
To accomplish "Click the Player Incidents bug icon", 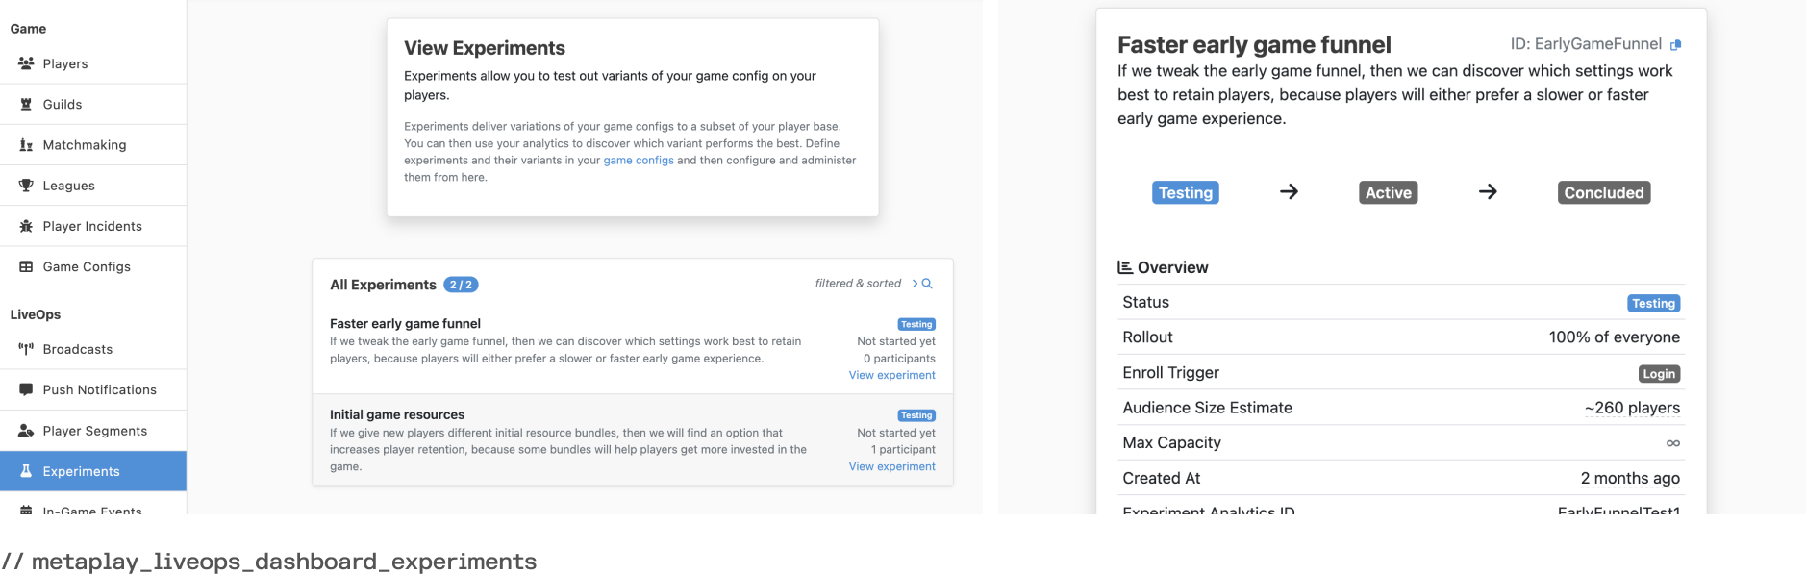I will (x=26, y=226).
